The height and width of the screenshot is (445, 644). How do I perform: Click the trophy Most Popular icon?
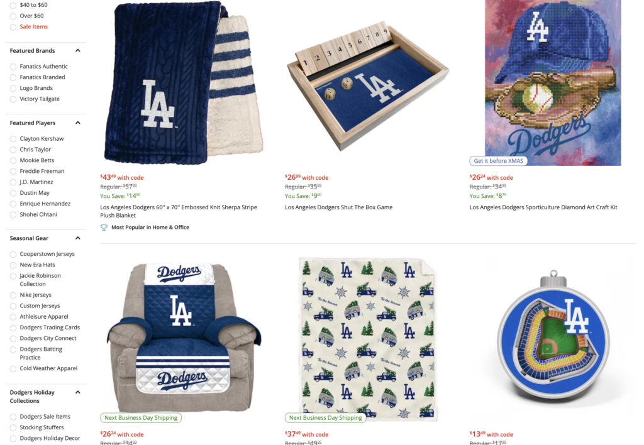coord(104,228)
